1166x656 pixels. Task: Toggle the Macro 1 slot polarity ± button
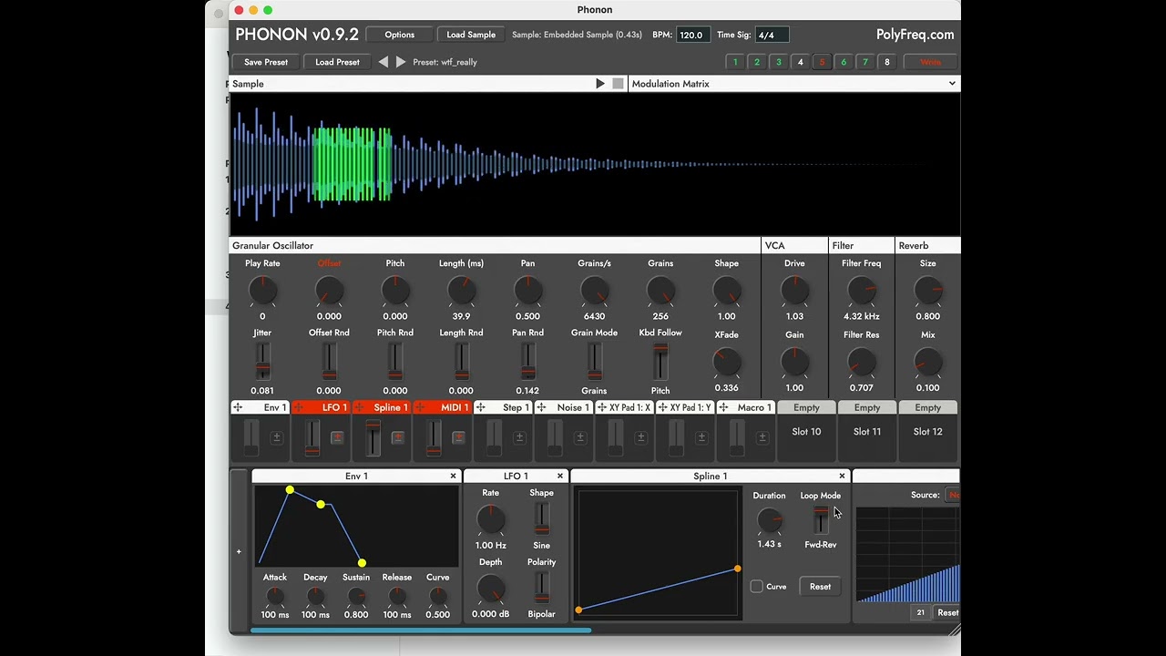[762, 437]
